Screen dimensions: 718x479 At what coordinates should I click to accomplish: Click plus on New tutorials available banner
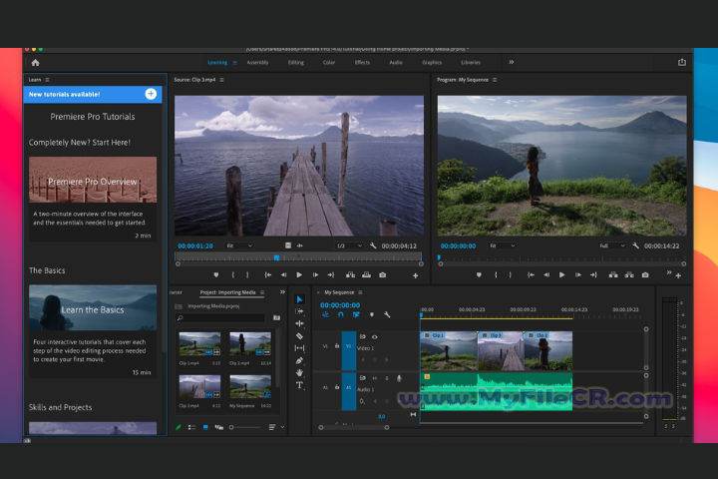[151, 94]
